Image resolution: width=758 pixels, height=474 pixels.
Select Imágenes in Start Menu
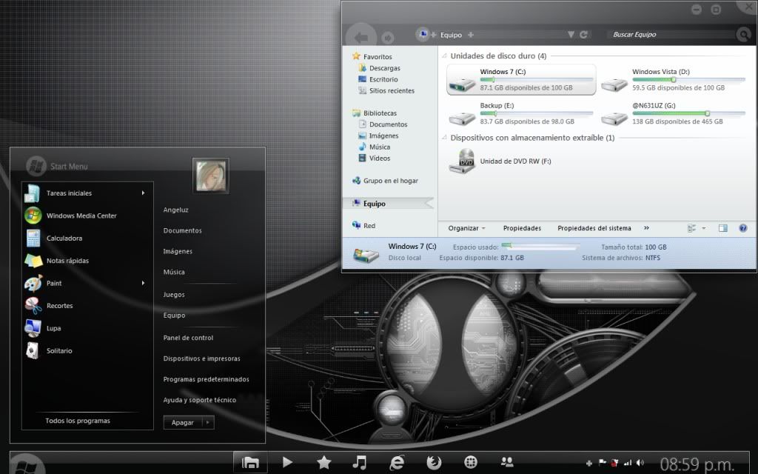[x=178, y=252]
